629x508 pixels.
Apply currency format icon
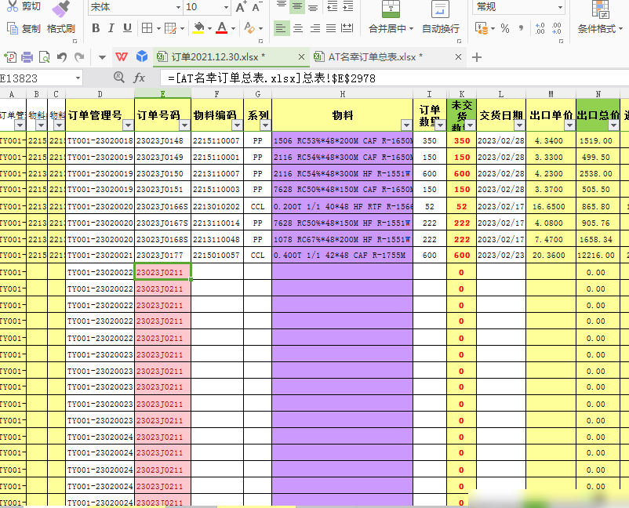pos(482,28)
